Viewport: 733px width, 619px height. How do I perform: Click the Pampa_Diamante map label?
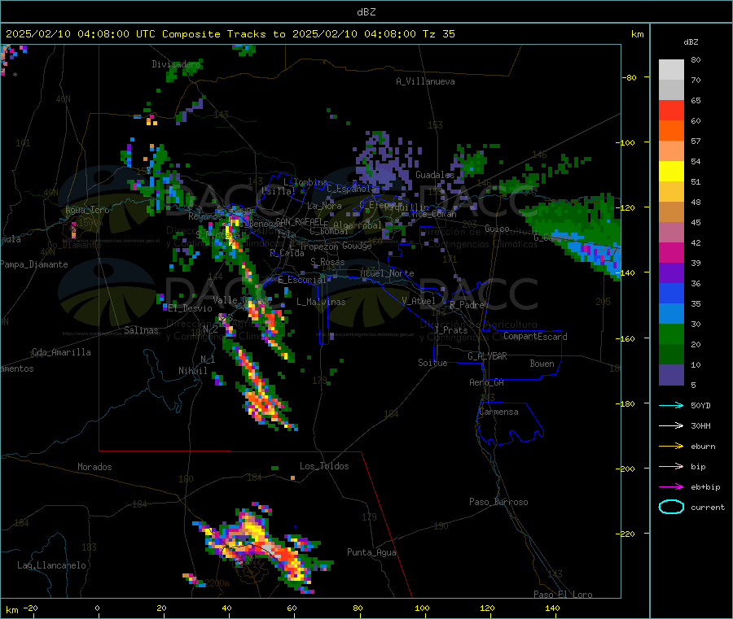coord(34,264)
